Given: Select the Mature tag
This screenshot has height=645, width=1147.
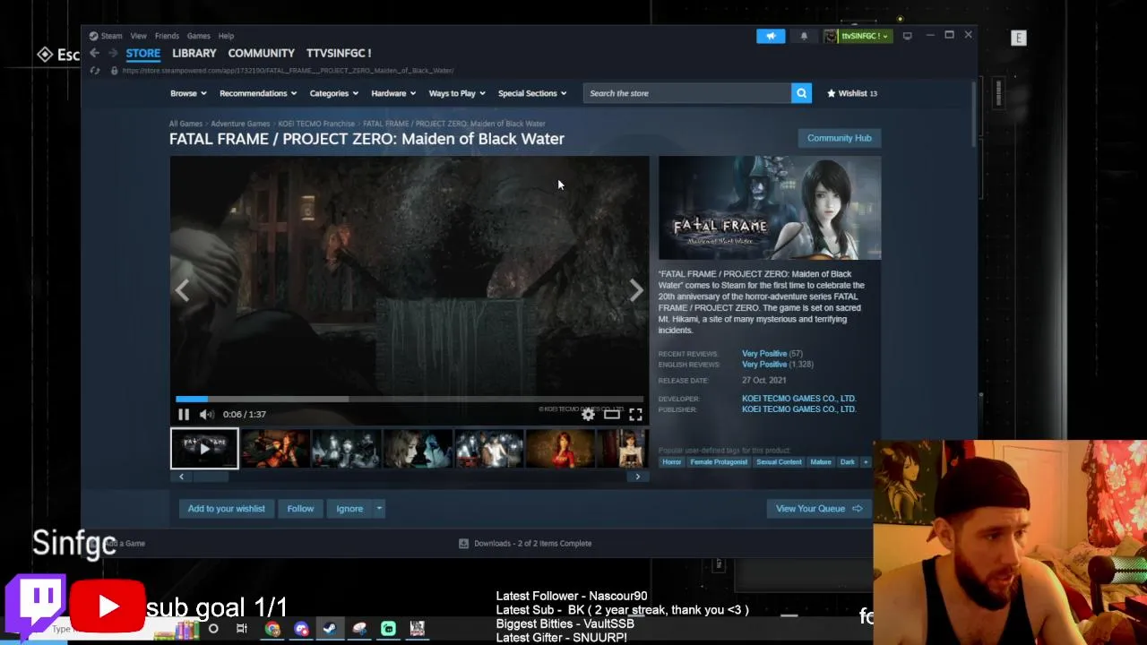Looking at the screenshot, I should pos(821,462).
